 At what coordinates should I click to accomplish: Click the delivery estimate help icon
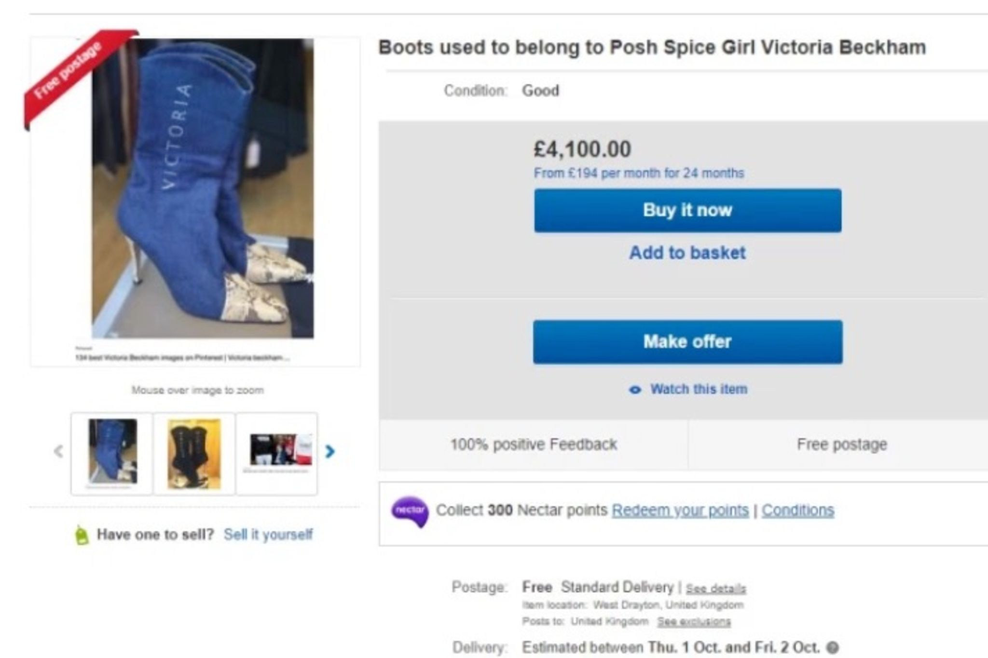pyautogui.click(x=833, y=647)
